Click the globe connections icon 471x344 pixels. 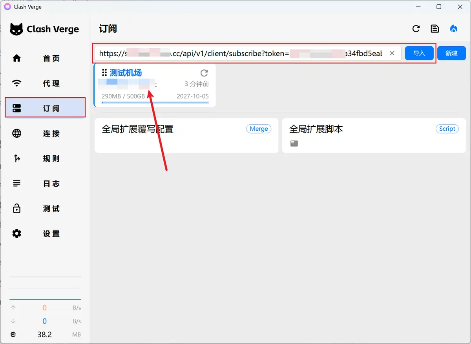click(x=16, y=133)
